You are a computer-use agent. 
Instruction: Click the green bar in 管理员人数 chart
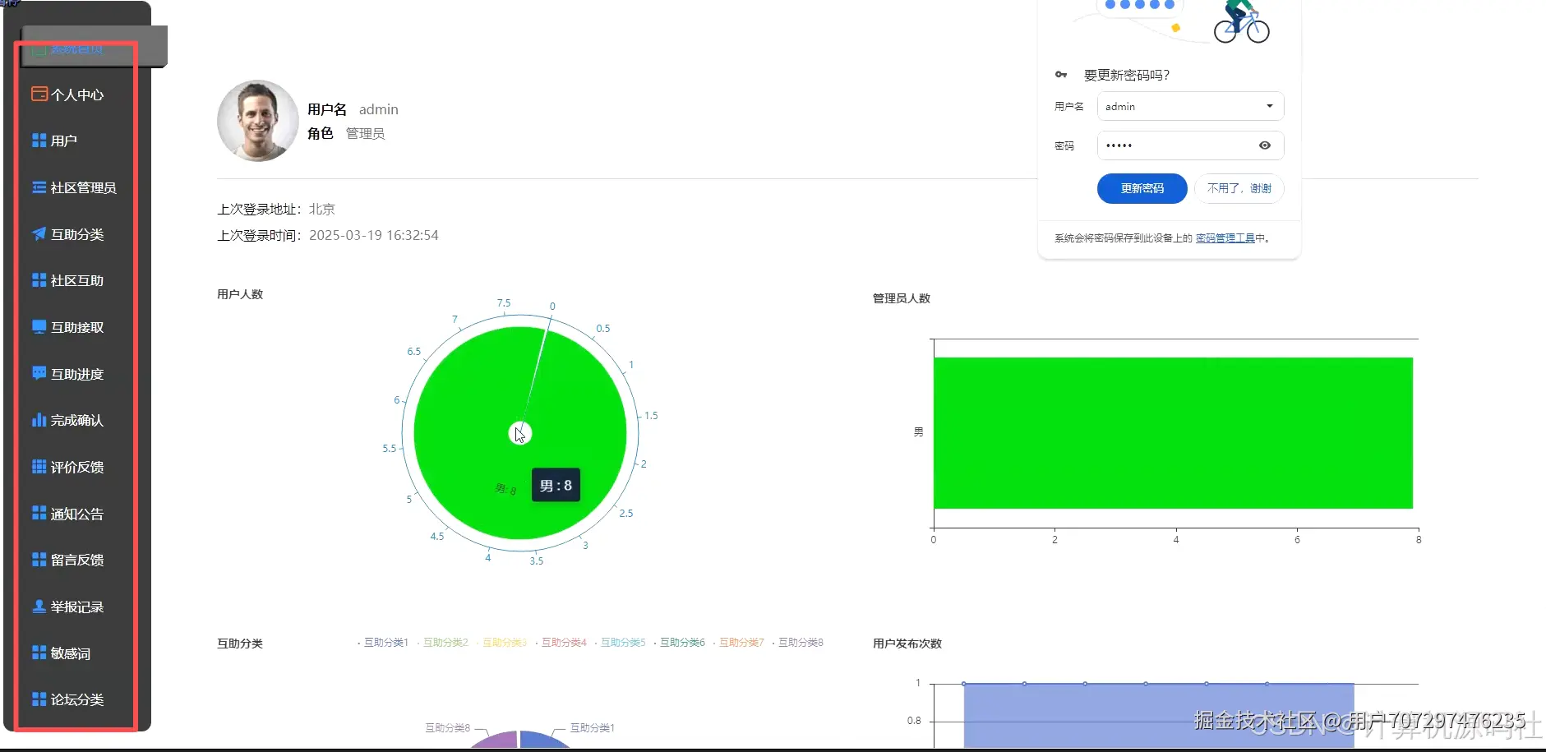coord(1173,433)
